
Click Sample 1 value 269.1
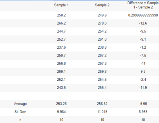click(x=61, y=72)
